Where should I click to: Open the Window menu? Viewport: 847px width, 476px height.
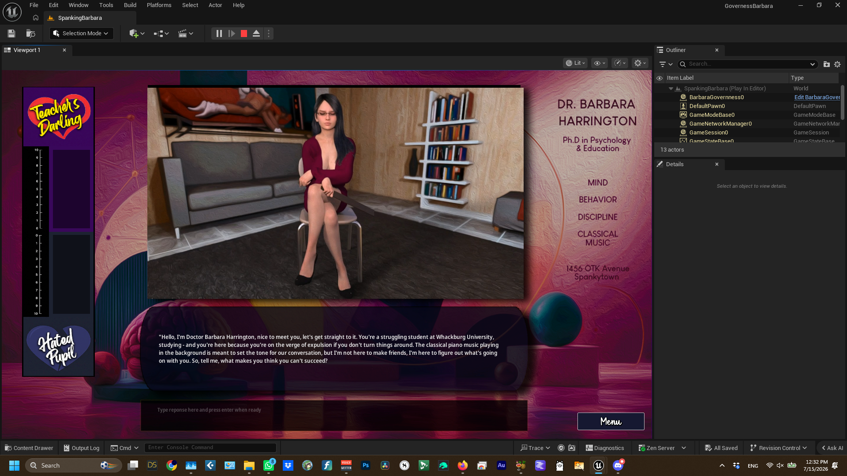(79, 5)
